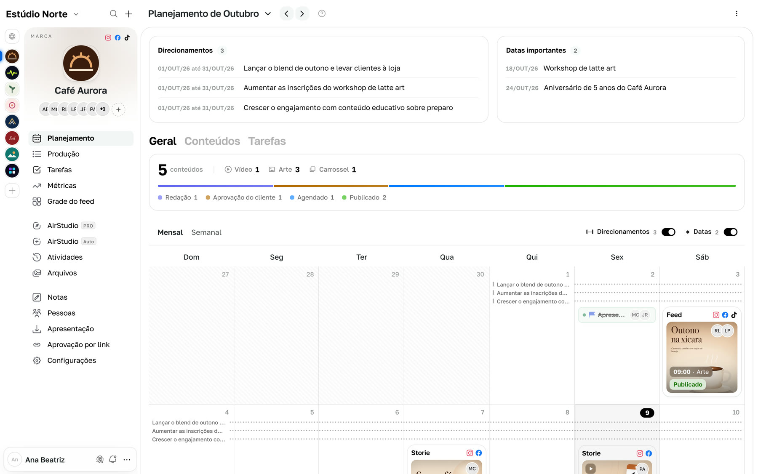Switch to the Conteúdos tab
Image resolution: width=758 pixels, height=474 pixels.
tap(212, 141)
